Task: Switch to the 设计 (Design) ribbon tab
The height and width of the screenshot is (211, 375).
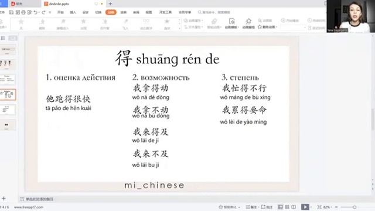Action: click(86, 12)
